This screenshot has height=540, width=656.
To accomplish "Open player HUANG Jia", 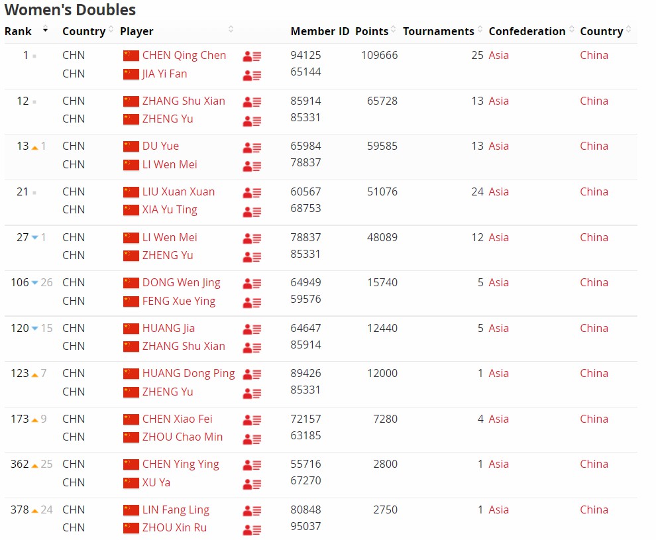I will pyautogui.click(x=168, y=329).
